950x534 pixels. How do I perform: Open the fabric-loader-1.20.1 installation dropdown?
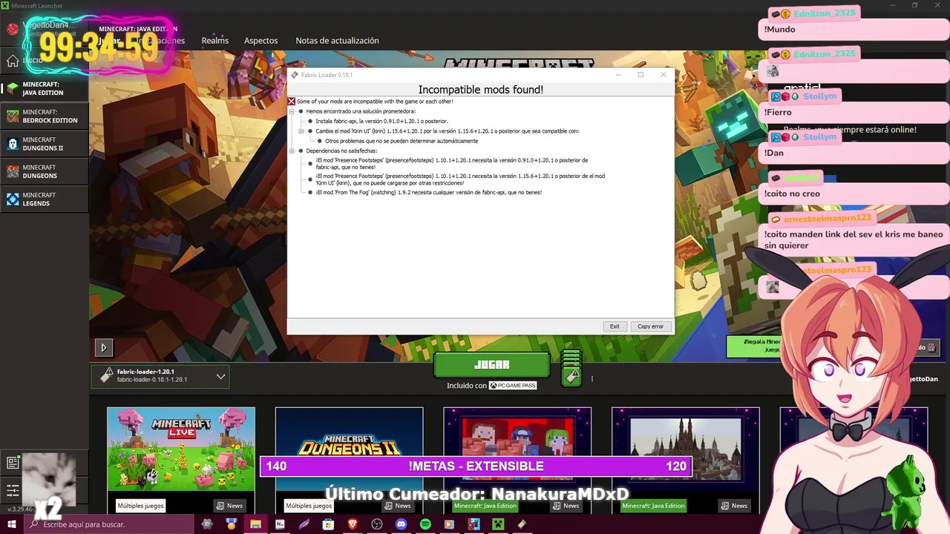(160, 376)
